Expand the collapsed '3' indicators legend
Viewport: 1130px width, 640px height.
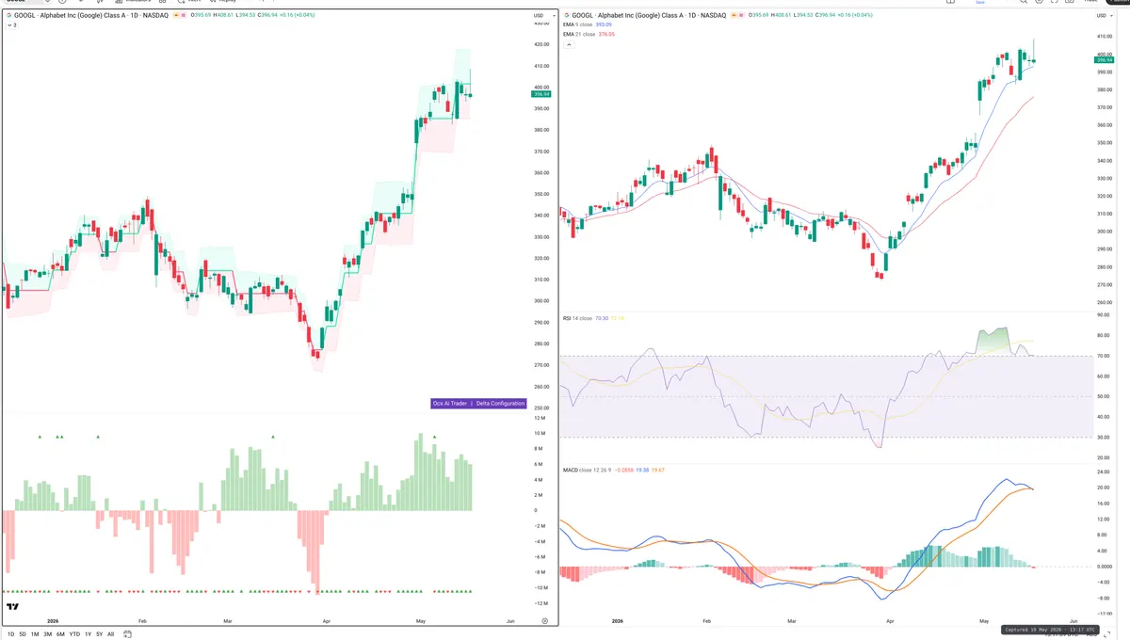point(10,24)
